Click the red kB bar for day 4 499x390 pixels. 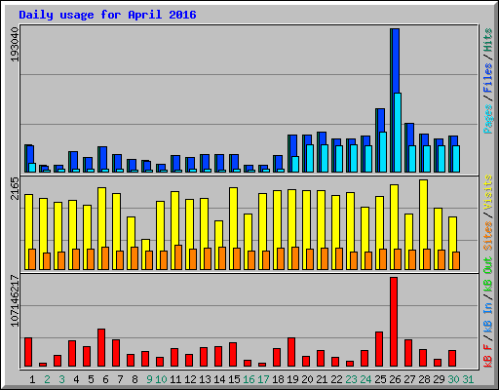coord(72,353)
